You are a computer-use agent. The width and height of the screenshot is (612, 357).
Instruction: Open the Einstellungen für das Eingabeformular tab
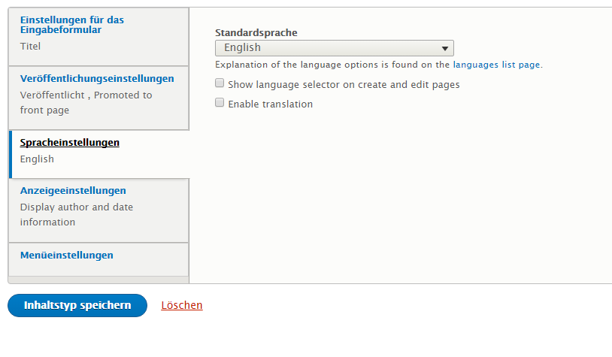[71, 24]
